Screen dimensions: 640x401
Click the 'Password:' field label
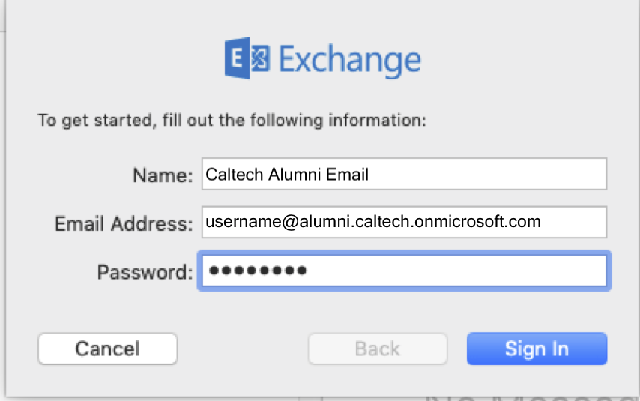(145, 271)
